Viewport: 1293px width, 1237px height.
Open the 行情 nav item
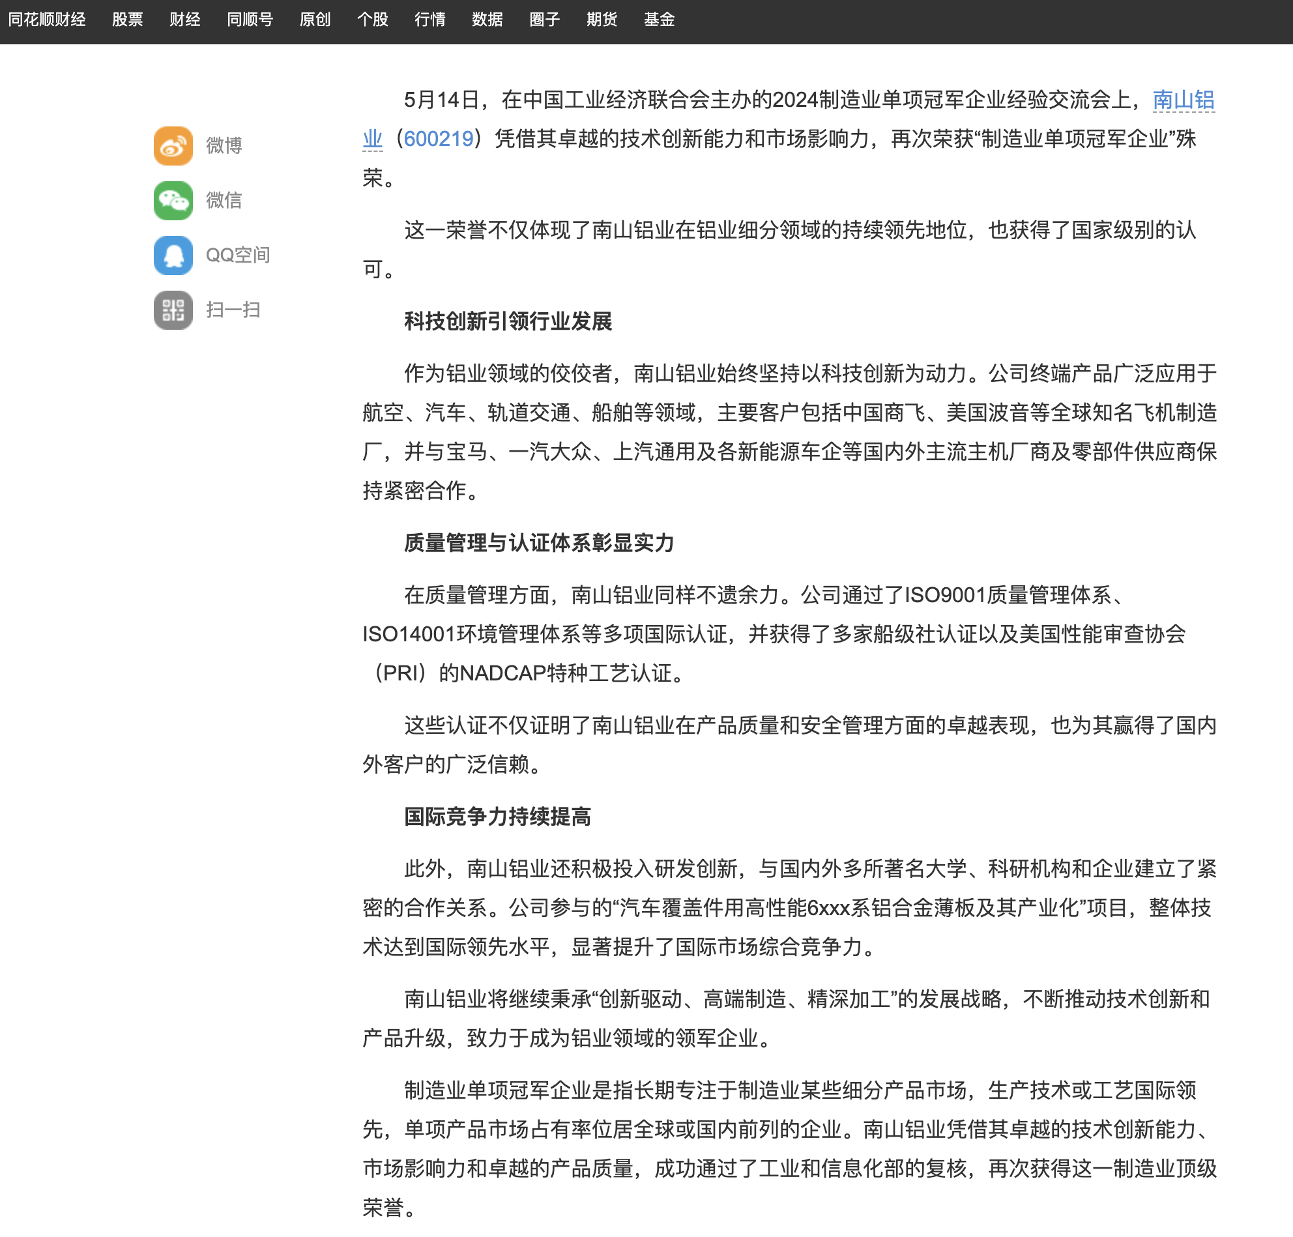[430, 20]
